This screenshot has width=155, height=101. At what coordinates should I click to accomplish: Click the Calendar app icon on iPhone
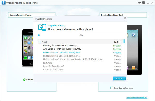click(x=29, y=38)
